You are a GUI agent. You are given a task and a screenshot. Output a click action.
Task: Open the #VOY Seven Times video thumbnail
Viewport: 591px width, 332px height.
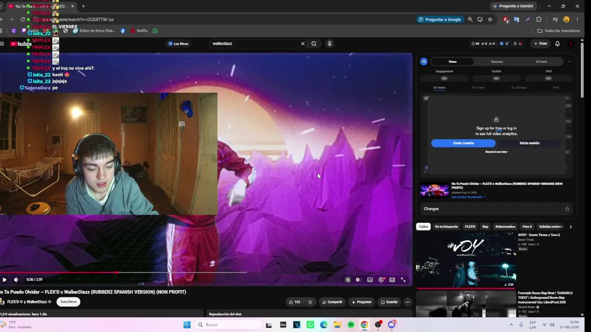466,260
